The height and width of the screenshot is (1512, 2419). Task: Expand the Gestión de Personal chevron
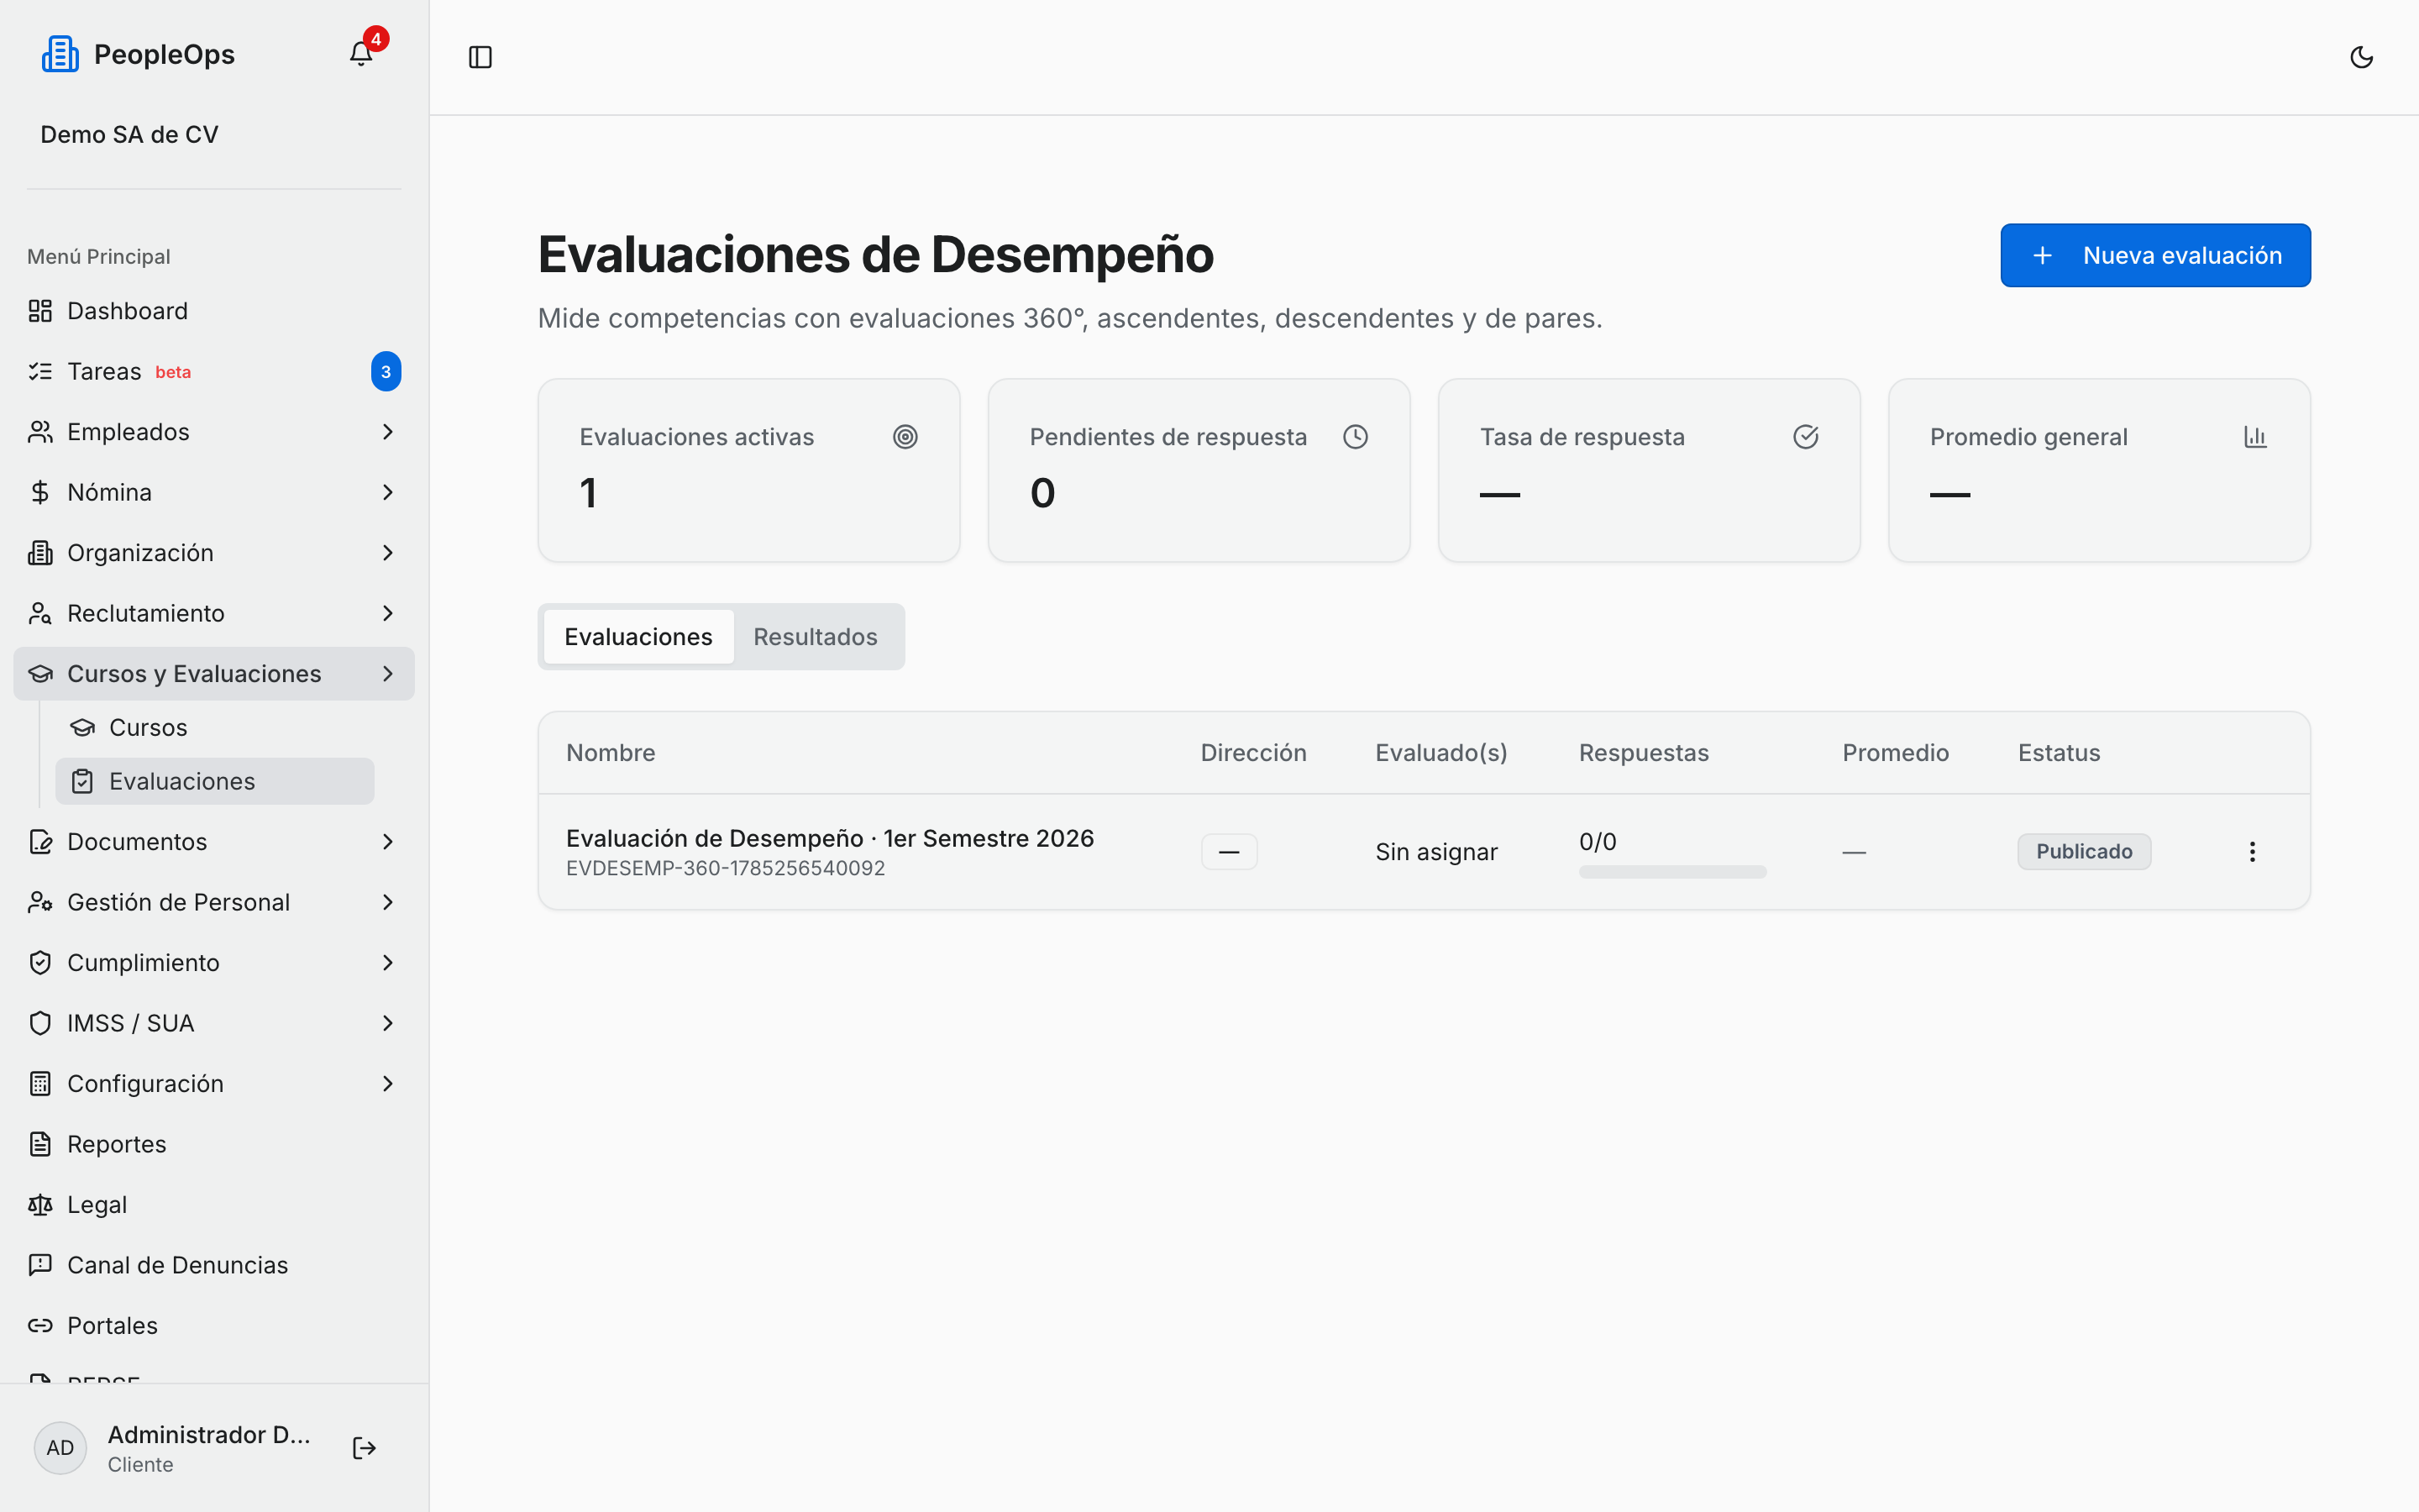click(x=388, y=902)
